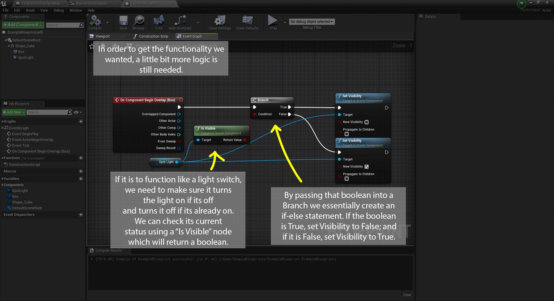This screenshot has height=301, width=554.
Task: Start Play in editor
Action: 274,23
